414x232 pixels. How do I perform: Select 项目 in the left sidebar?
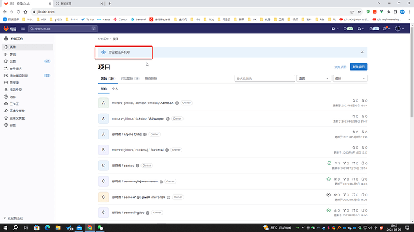pos(28,47)
